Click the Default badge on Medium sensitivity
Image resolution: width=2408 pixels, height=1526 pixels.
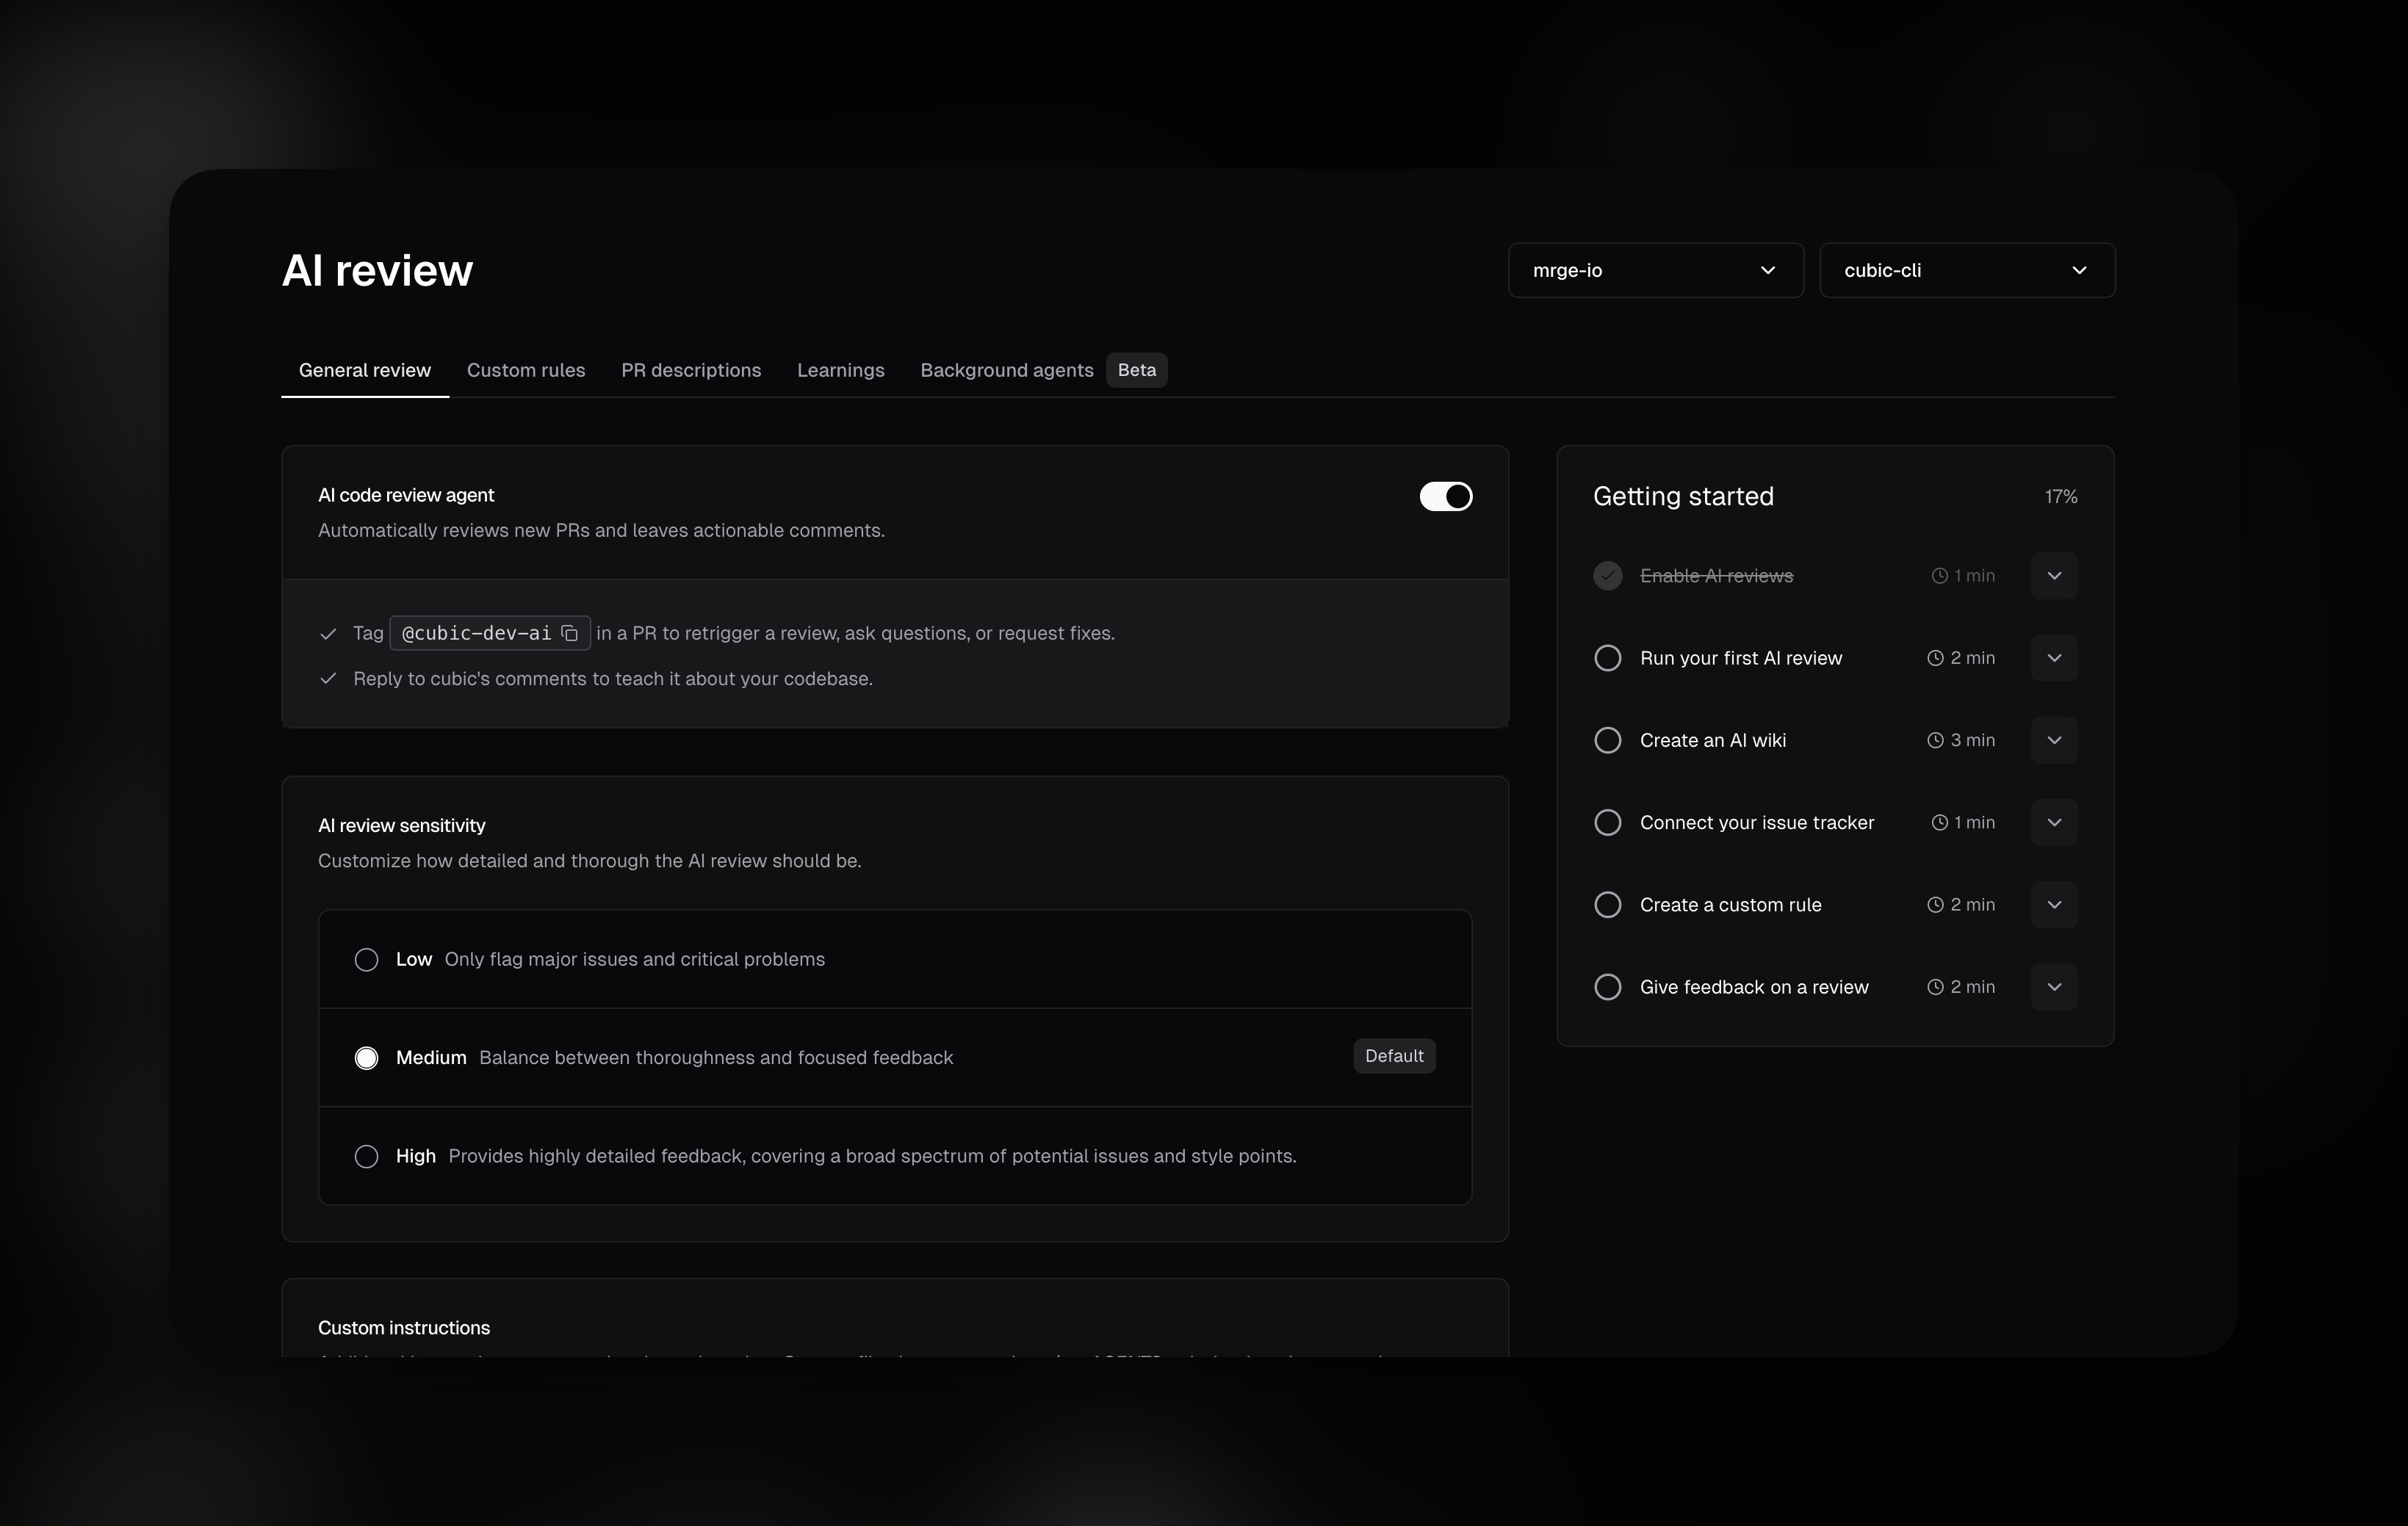(1394, 1056)
